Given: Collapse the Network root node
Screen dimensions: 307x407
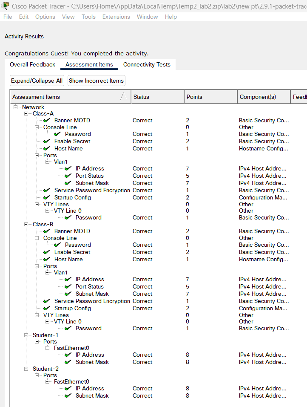Looking at the screenshot, I should (16, 107).
